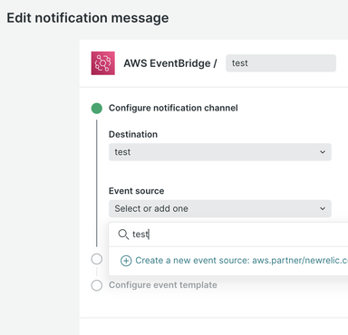This screenshot has height=335, width=348.
Task: Click the Destination field label
Action: 133,134
